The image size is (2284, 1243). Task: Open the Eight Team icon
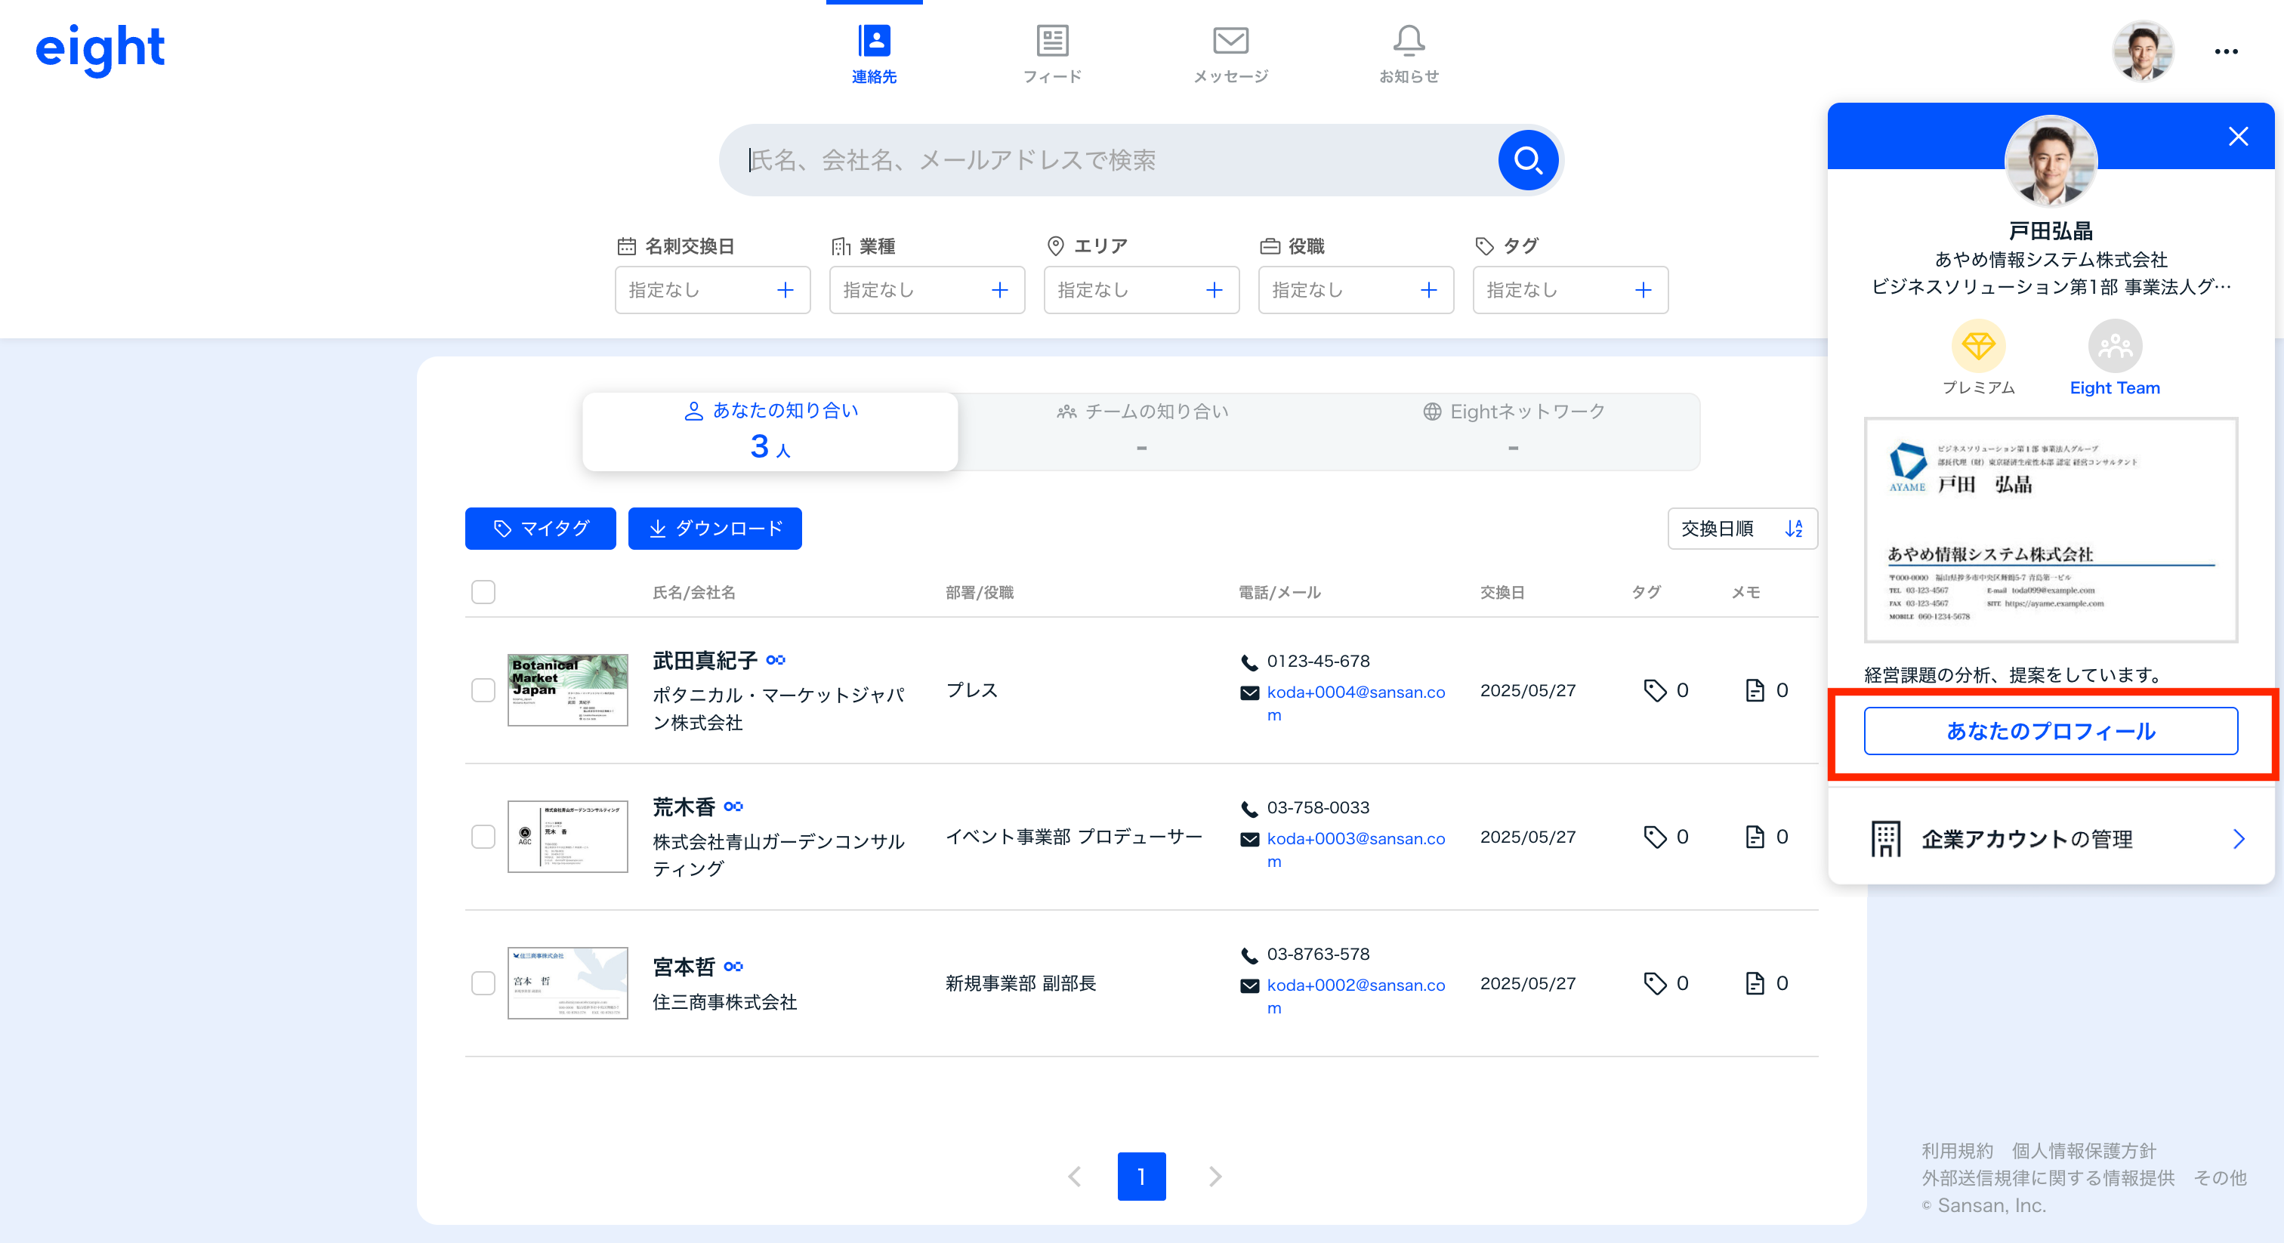pyautogui.click(x=2115, y=347)
